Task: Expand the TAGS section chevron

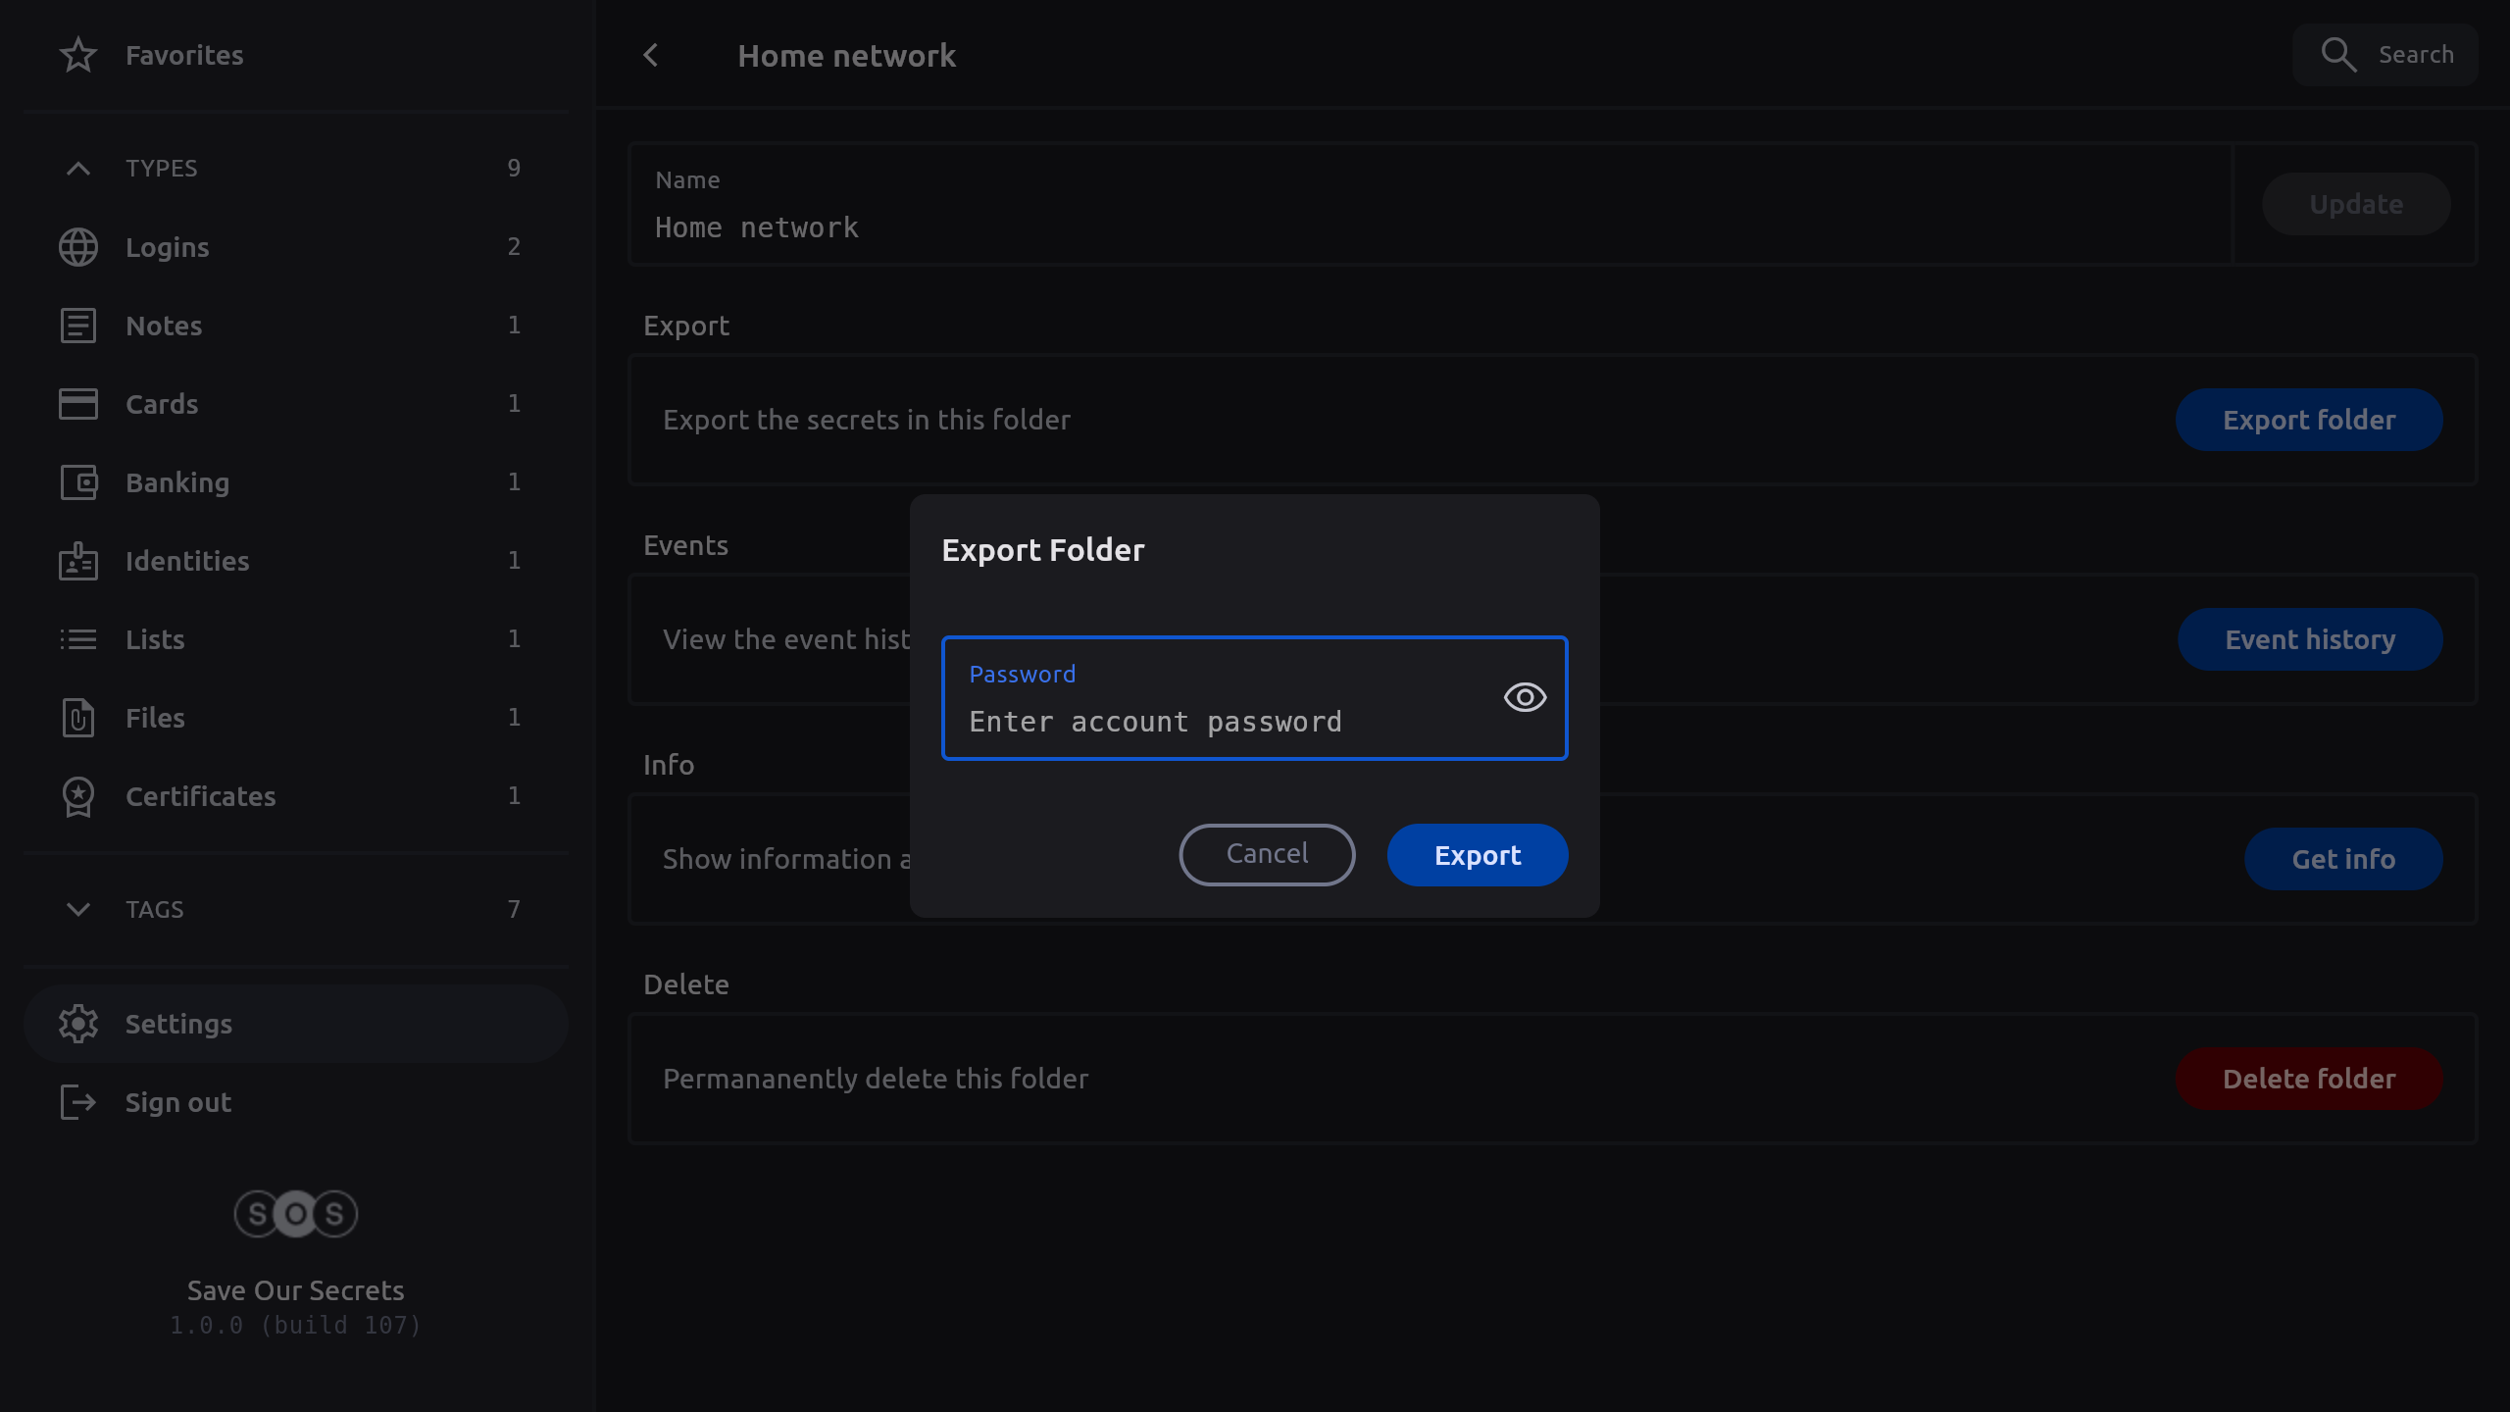Action: [78, 910]
